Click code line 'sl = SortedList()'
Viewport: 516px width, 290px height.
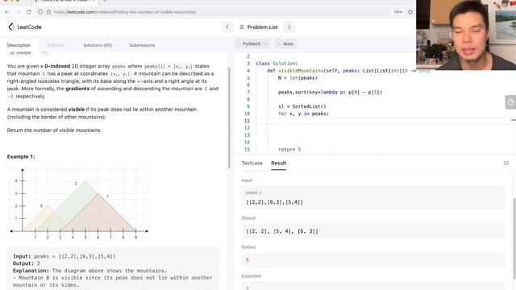coord(302,106)
